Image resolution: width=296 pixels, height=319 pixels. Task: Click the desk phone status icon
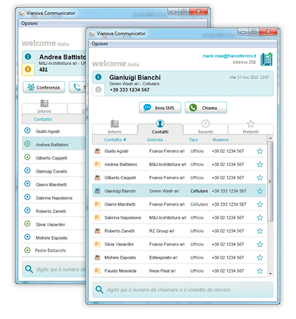(x=266, y=59)
